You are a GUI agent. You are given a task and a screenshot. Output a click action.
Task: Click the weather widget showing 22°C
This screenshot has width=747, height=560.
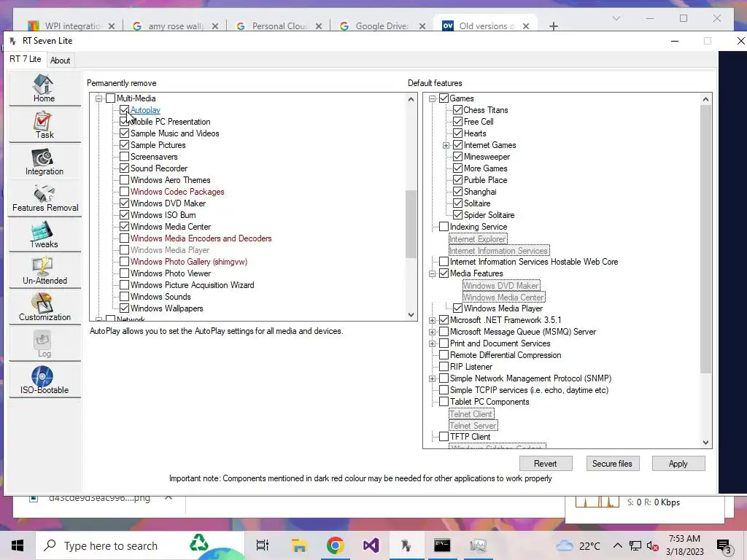577,545
